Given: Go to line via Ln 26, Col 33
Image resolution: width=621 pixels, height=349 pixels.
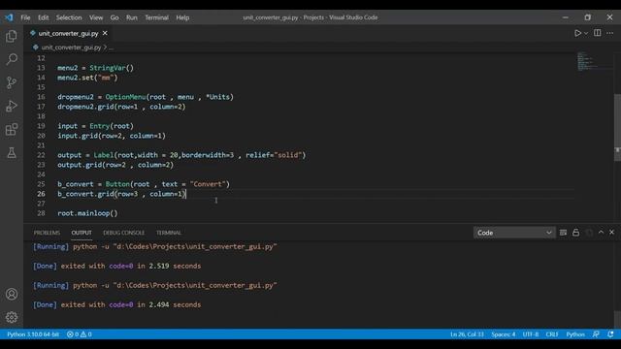Looking at the screenshot, I should pyautogui.click(x=467, y=334).
